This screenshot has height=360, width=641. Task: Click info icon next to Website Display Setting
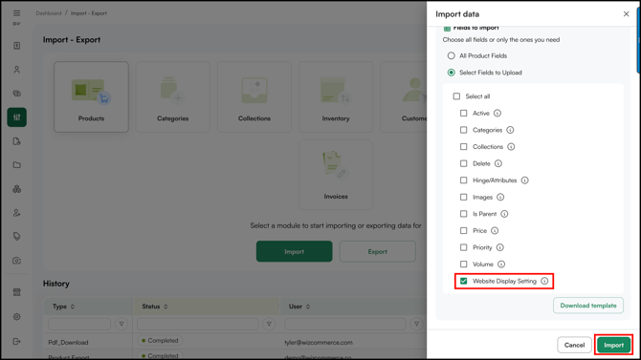point(544,281)
